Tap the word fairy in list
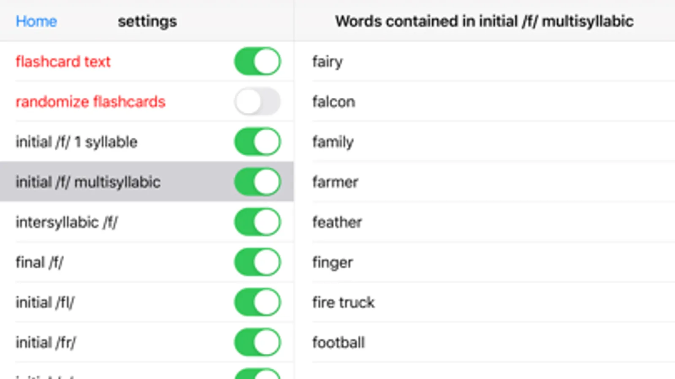The width and height of the screenshot is (675, 379). tap(328, 61)
